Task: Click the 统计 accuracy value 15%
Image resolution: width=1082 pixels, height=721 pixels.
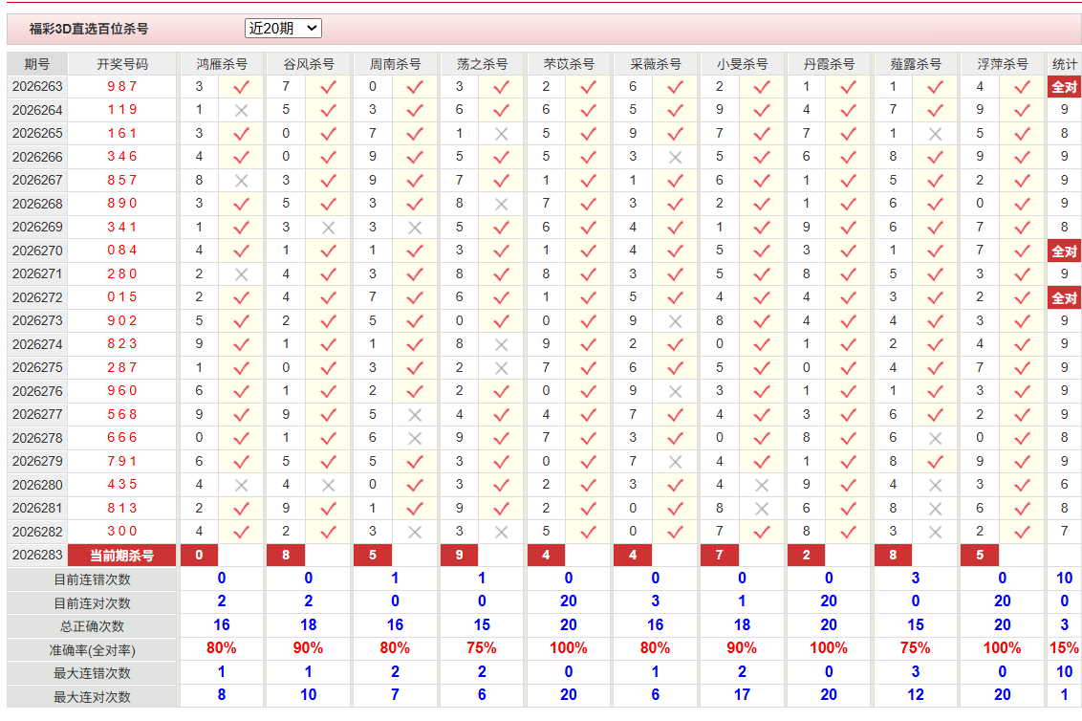Action: [x=1064, y=648]
